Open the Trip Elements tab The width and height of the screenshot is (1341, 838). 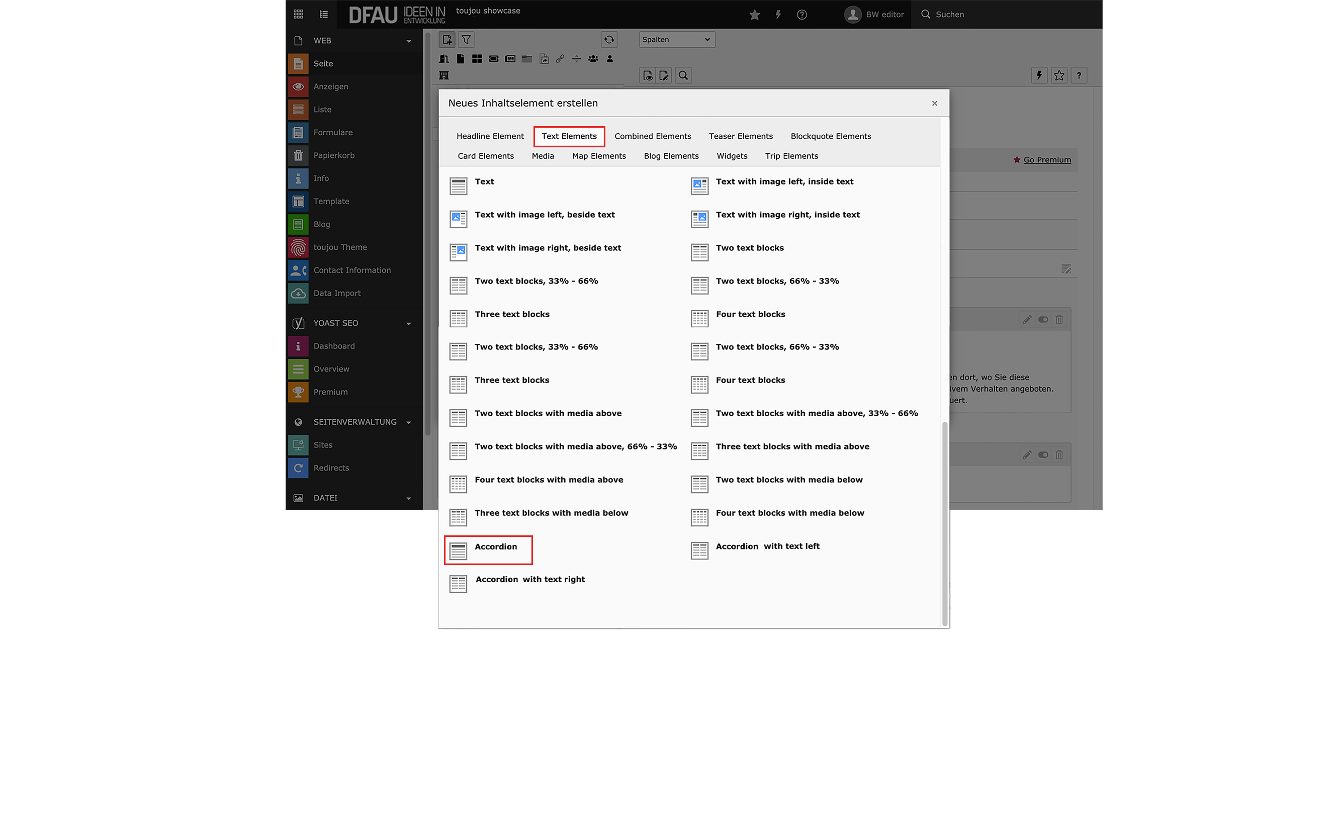click(791, 156)
